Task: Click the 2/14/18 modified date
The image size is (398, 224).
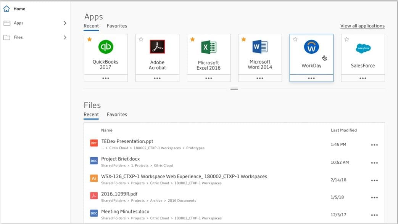Action: pos(338,180)
